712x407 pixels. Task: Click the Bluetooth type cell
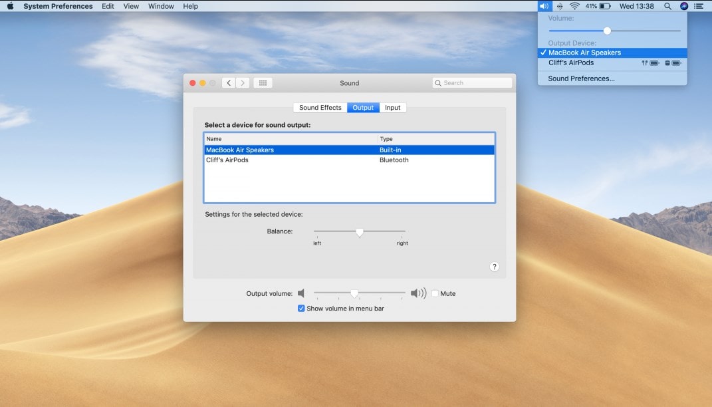pyautogui.click(x=394, y=160)
